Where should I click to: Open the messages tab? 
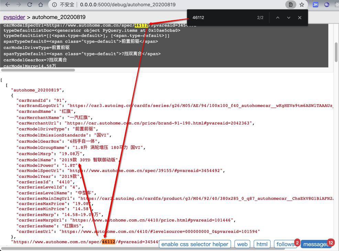click(316, 244)
